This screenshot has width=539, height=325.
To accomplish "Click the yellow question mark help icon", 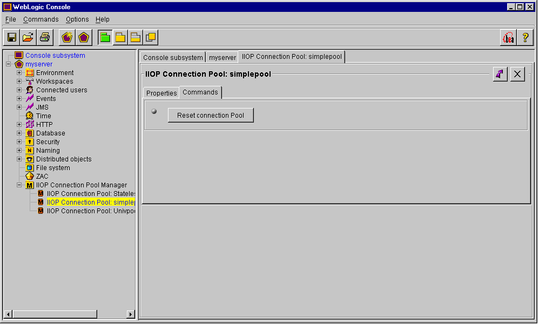I will [525, 37].
